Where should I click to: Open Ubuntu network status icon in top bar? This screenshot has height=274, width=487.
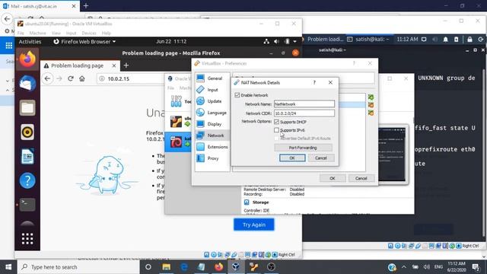pyautogui.click(x=266, y=41)
